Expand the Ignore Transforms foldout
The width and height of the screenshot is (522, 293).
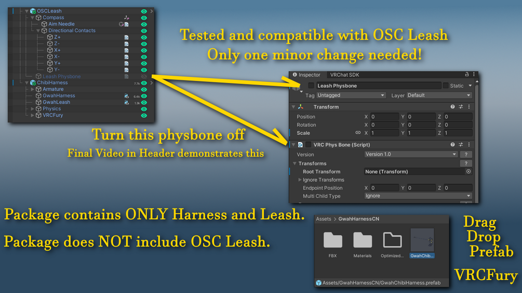[x=300, y=180]
